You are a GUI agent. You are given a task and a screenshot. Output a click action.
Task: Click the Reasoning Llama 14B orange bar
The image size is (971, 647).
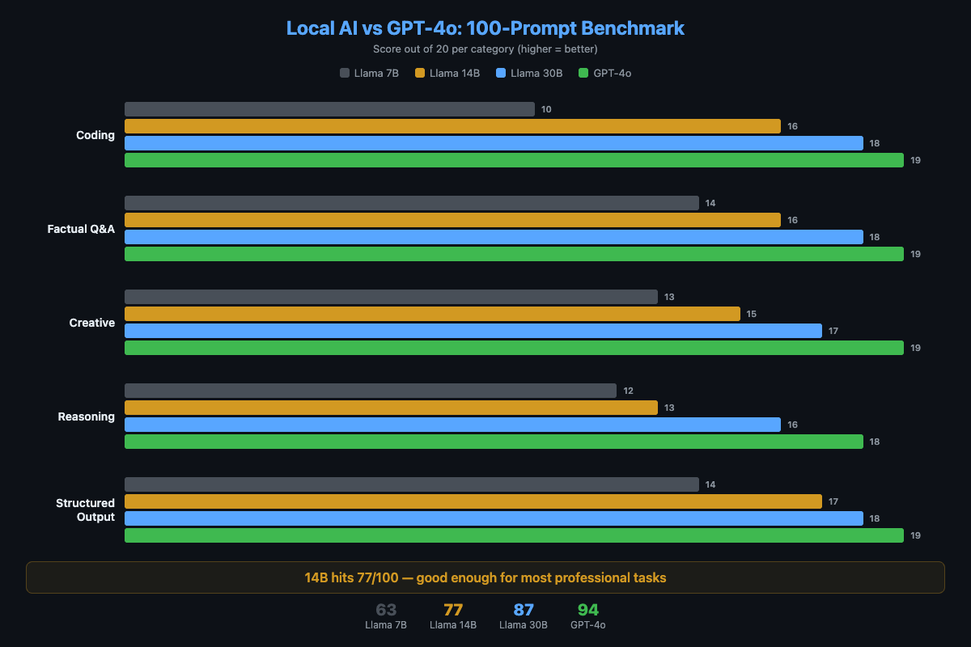tap(391, 408)
